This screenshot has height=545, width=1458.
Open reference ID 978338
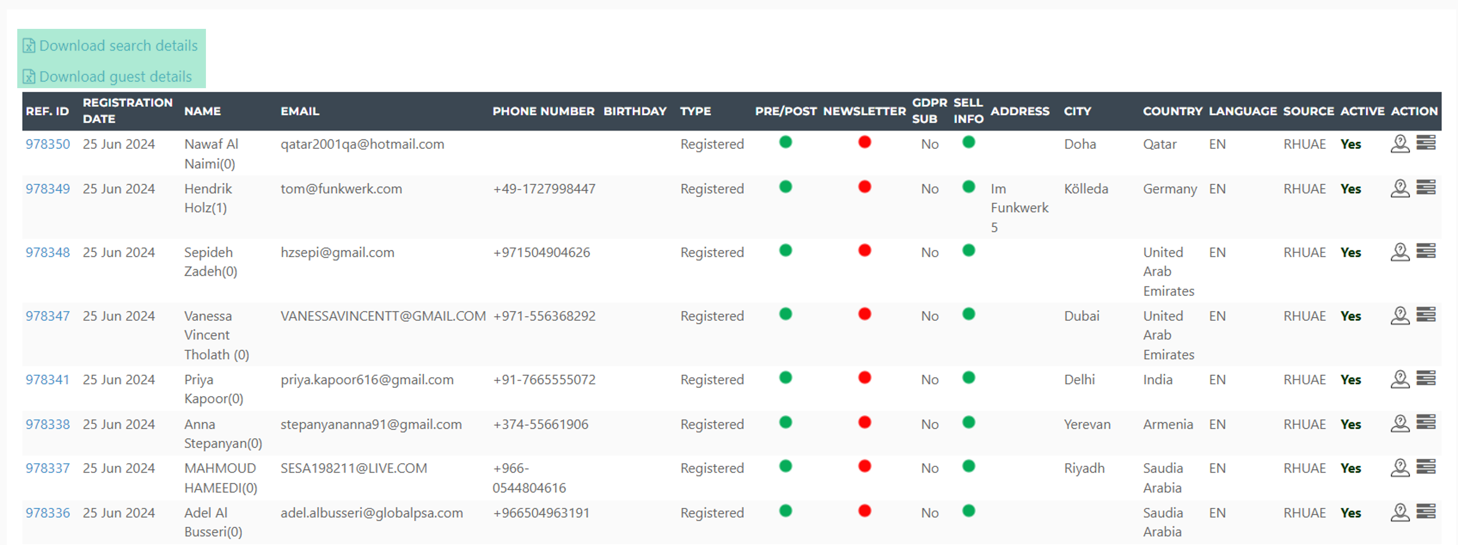click(x=48, y=425)
